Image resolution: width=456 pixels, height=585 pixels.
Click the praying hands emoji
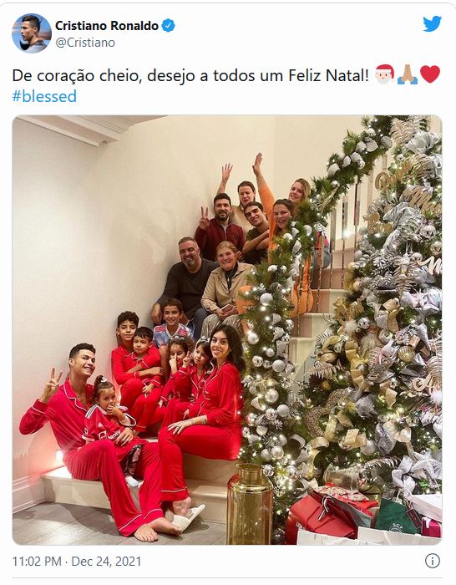pos(408,74)
